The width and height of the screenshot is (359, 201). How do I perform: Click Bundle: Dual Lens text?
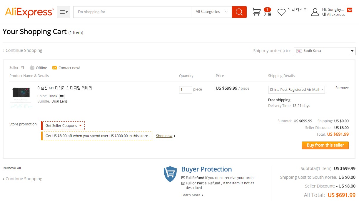(x=52, y=101)
